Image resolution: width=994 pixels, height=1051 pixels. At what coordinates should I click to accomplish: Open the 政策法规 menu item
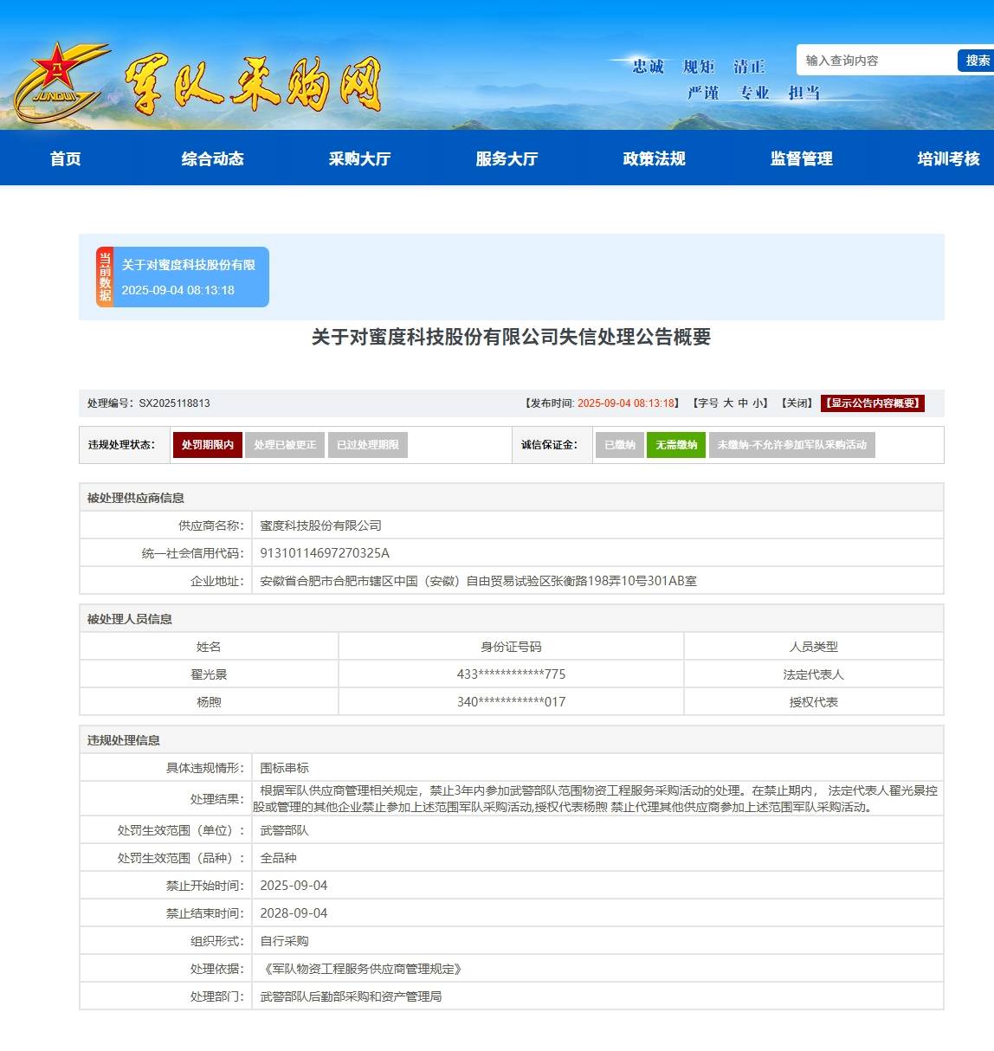click(x=655, y=158)
